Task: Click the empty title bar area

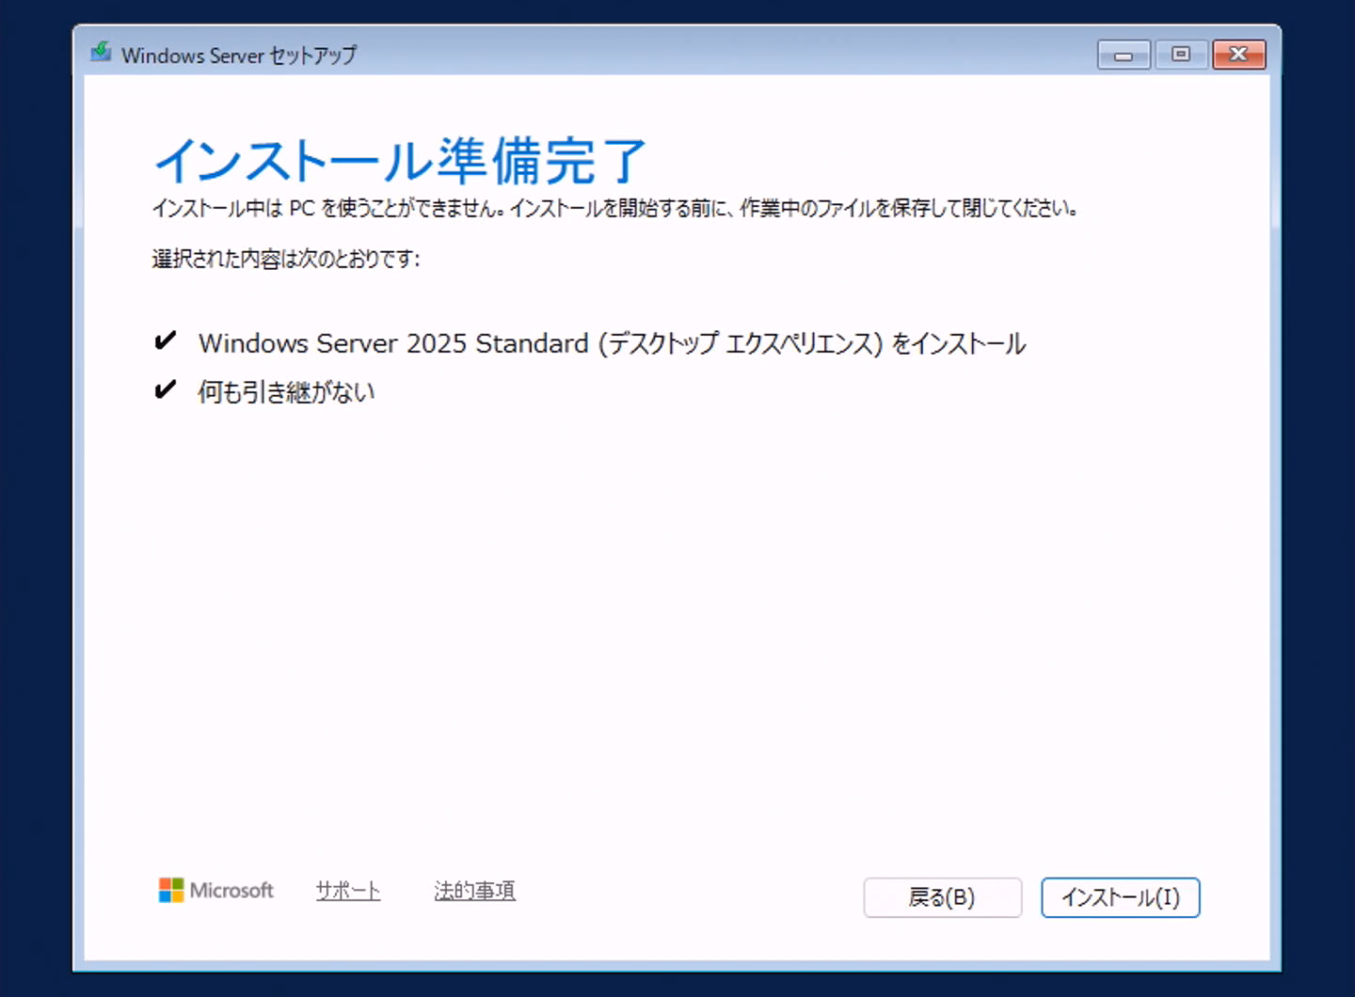Action: click(x=725, y=53)
